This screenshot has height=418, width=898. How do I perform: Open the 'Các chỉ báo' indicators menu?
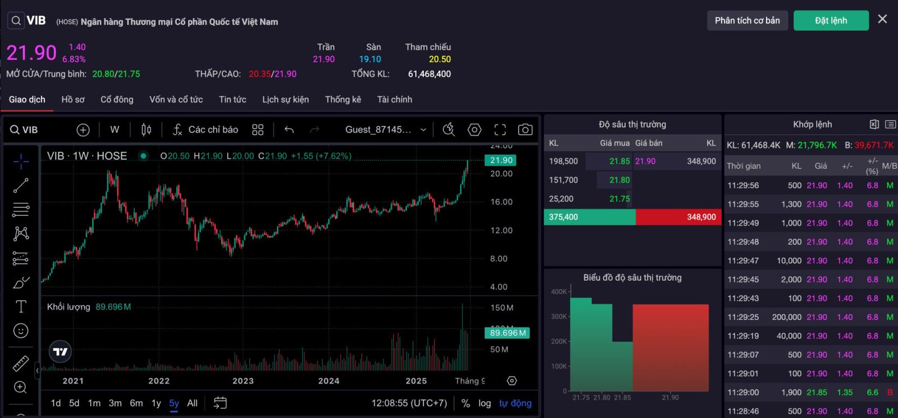coord(205,130)
